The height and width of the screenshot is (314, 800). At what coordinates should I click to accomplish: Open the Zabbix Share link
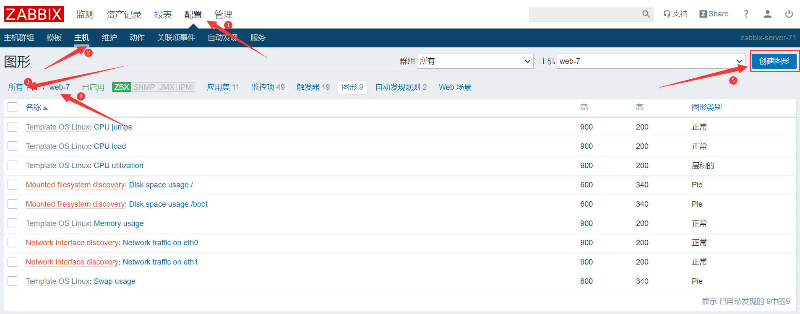714,14
